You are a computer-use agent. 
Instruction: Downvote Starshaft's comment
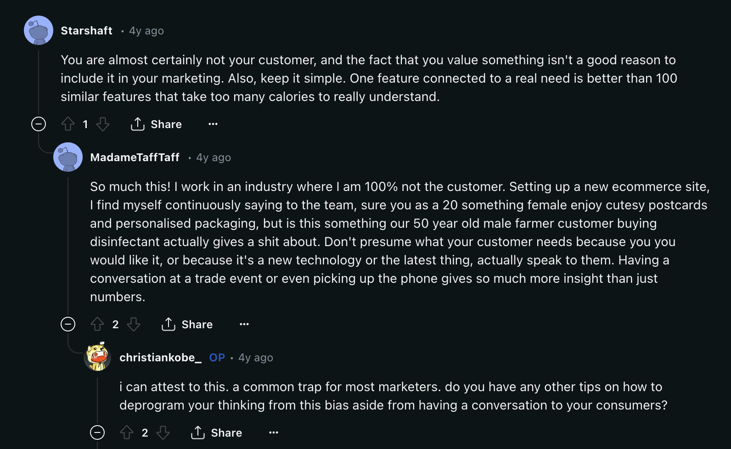point(103,124)
